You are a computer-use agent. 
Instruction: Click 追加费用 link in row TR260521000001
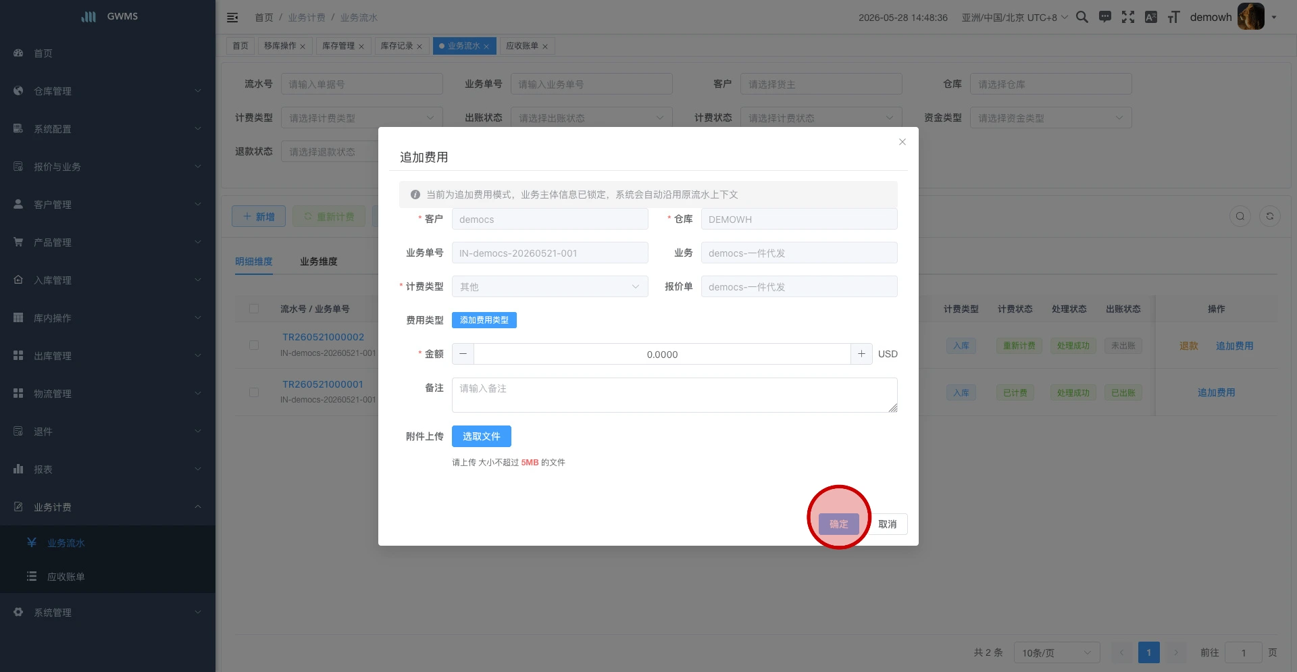(x=1217, y=392)
